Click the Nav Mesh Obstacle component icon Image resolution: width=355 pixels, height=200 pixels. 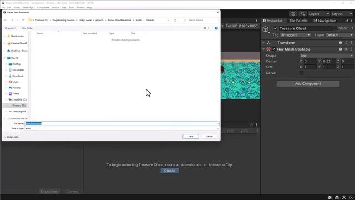point(268,49)
